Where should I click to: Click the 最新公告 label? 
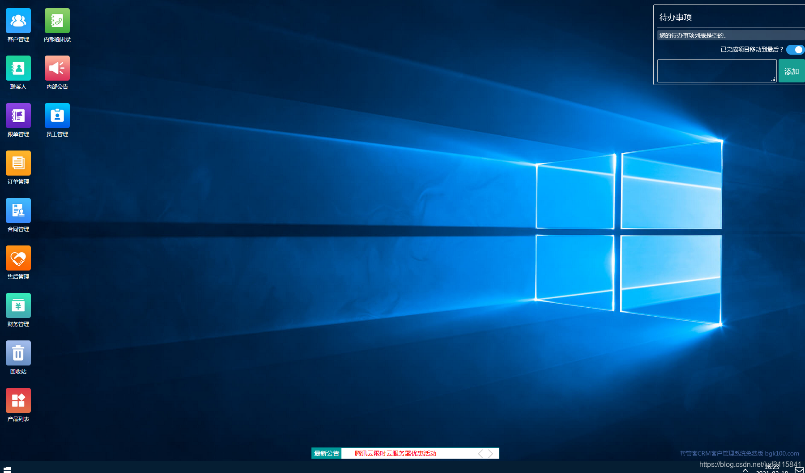pyautogui.click(x=327, y=453)
